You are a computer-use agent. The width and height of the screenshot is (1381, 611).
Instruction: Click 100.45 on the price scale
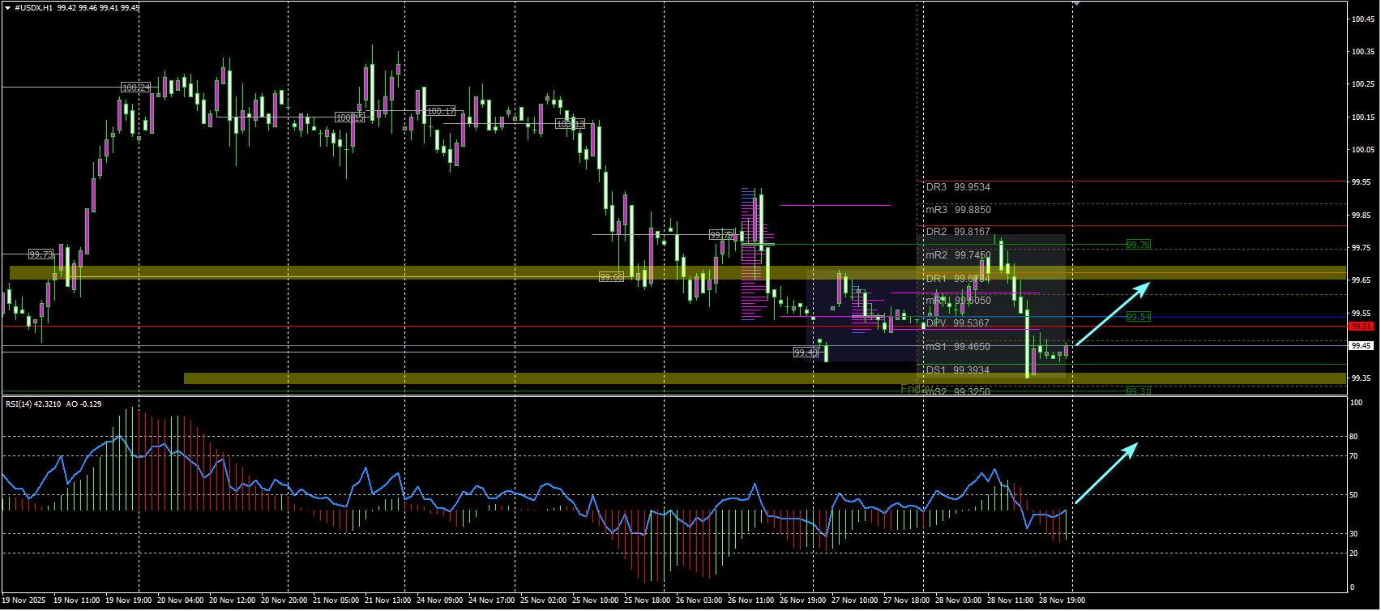pyautogui.click(x=1363, y=19)
